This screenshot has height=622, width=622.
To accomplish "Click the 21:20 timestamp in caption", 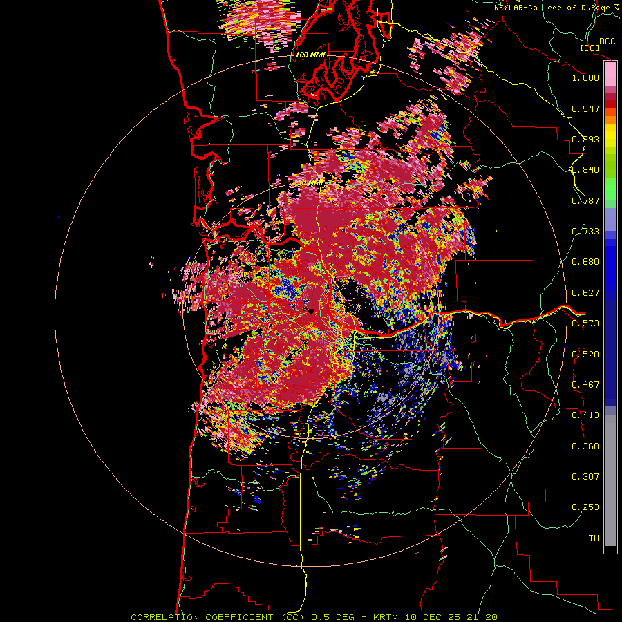I will tap(482, 617).
